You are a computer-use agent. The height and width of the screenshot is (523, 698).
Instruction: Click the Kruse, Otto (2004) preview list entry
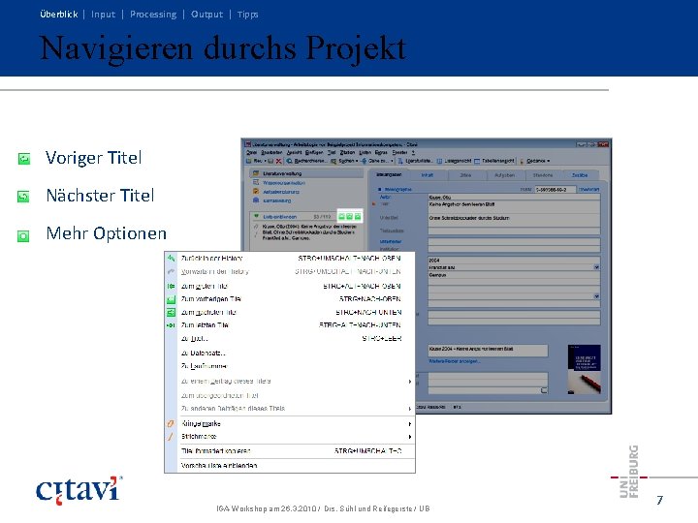(309, 232)
